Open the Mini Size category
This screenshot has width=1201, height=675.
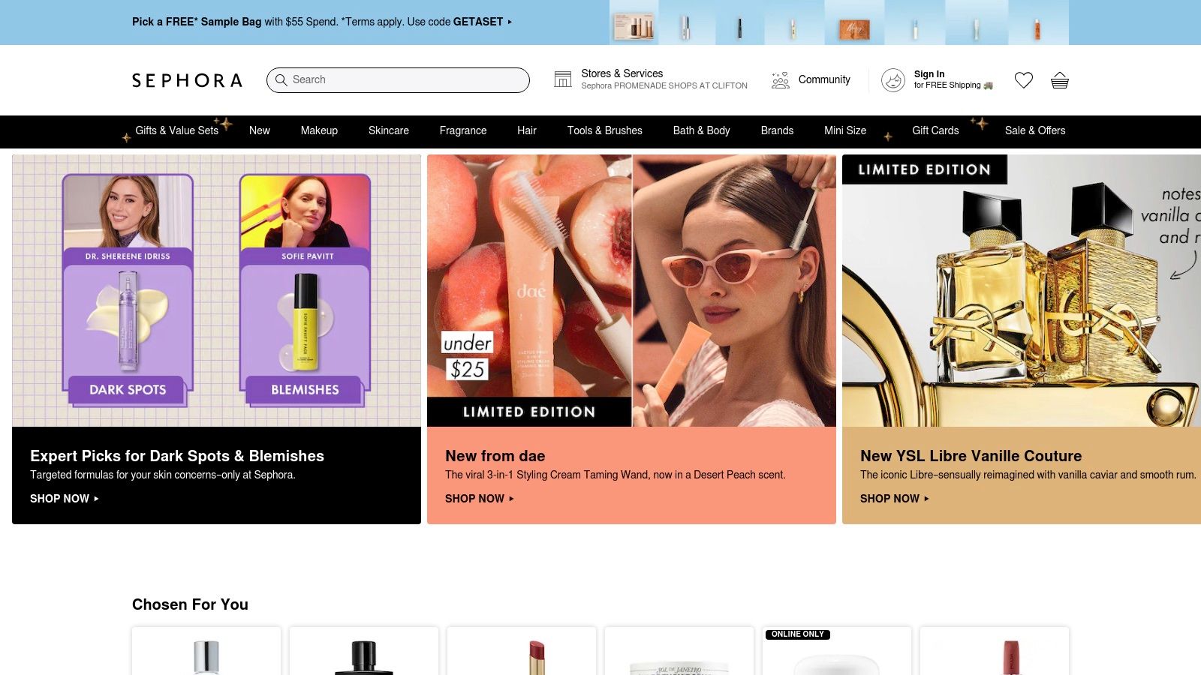(845, 130)
